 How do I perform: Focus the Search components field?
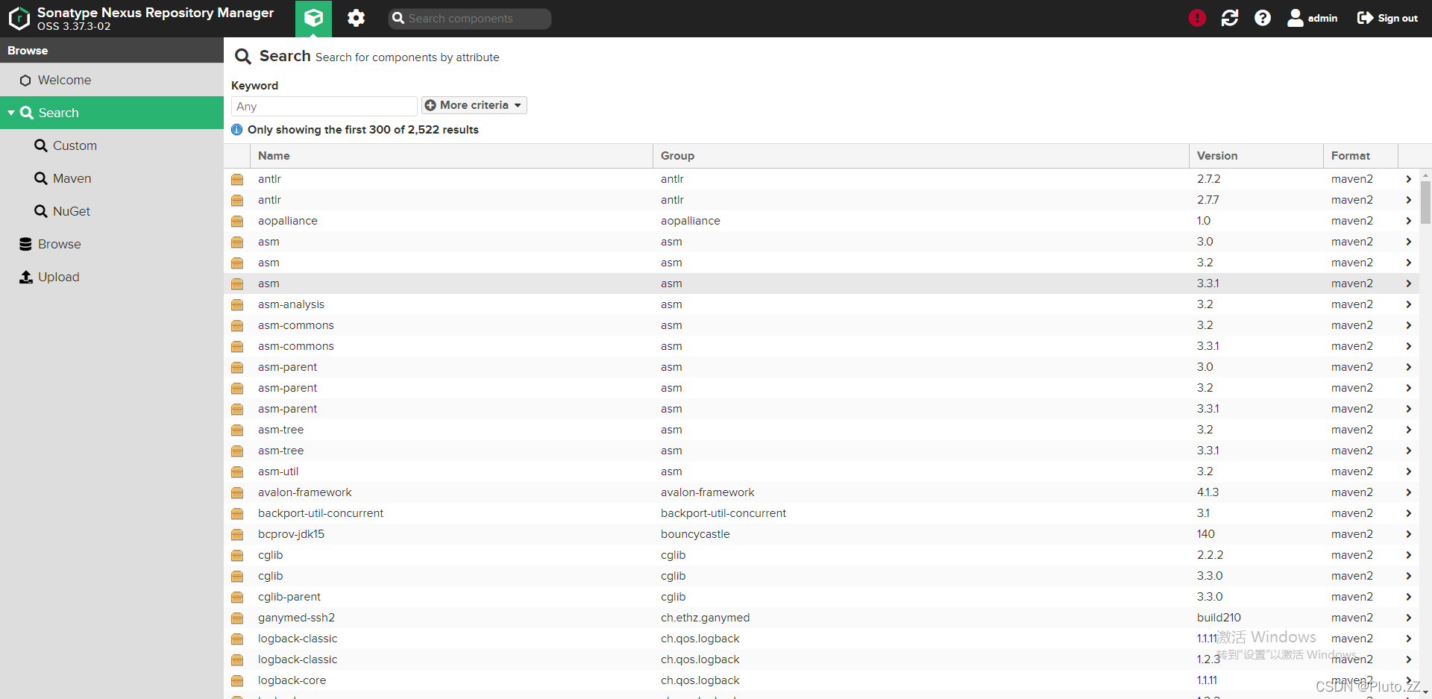(x=470, y=19)
